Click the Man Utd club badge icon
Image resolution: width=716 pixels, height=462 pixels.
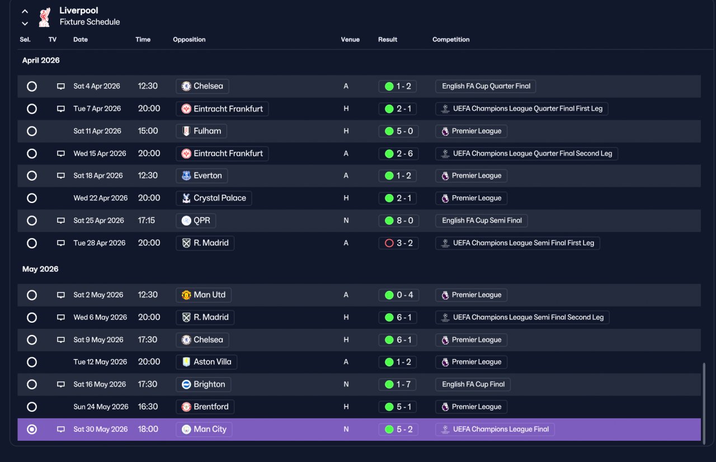[x=186, y=295]
